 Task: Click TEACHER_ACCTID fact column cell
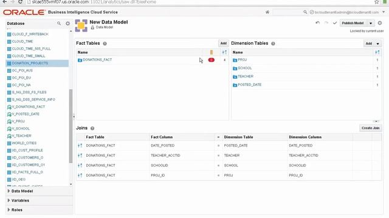click(x=165, y=156)
